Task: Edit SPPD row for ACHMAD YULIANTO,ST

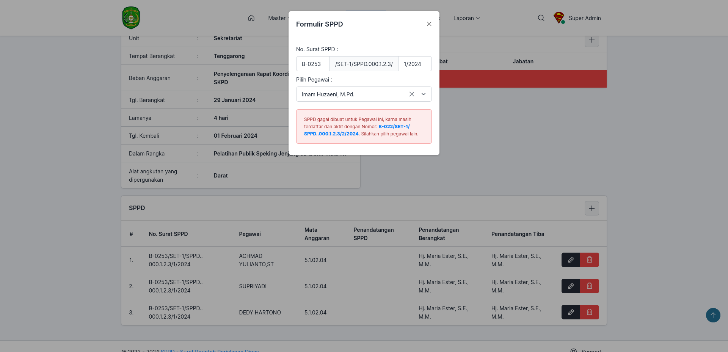Action: [571, 260]
